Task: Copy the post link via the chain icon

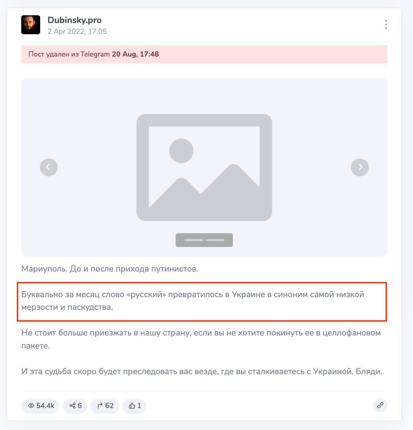Action: click(380, 405)
